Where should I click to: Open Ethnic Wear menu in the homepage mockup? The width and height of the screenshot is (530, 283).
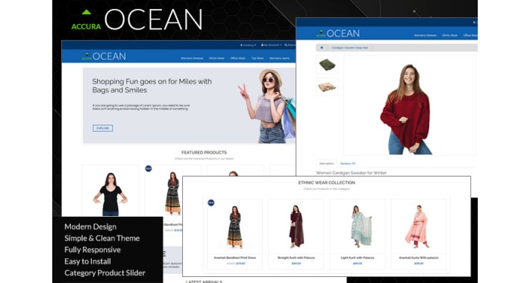[216, 58]
